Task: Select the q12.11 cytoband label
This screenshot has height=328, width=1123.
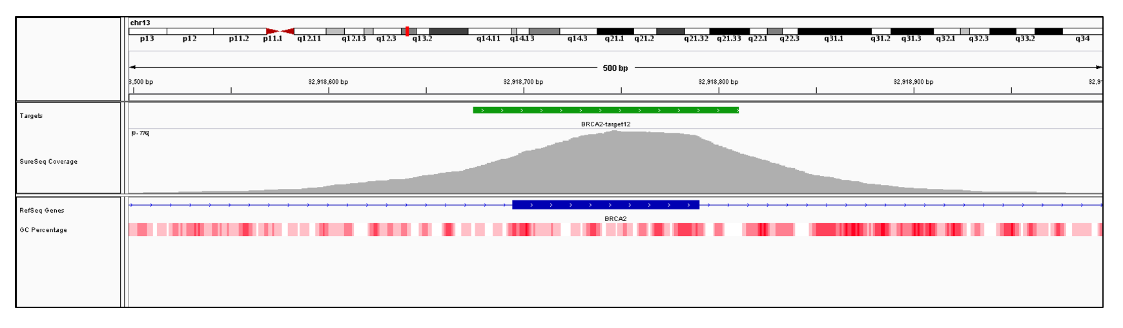Action: [309, 39]
